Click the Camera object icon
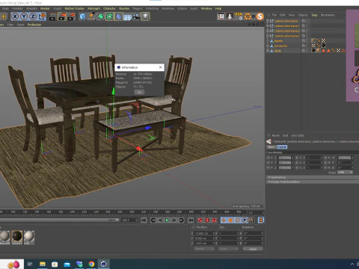Image resolution: width=359 pixels, height=269 pixels. point(136,16)
